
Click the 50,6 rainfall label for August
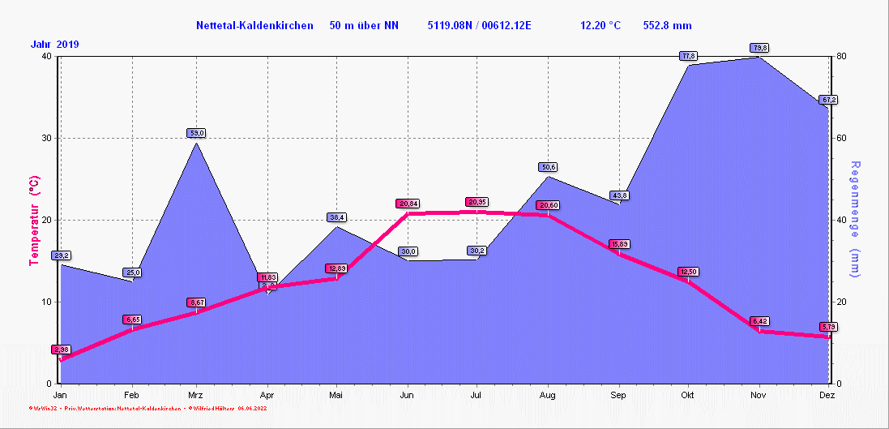click(549, 167)
